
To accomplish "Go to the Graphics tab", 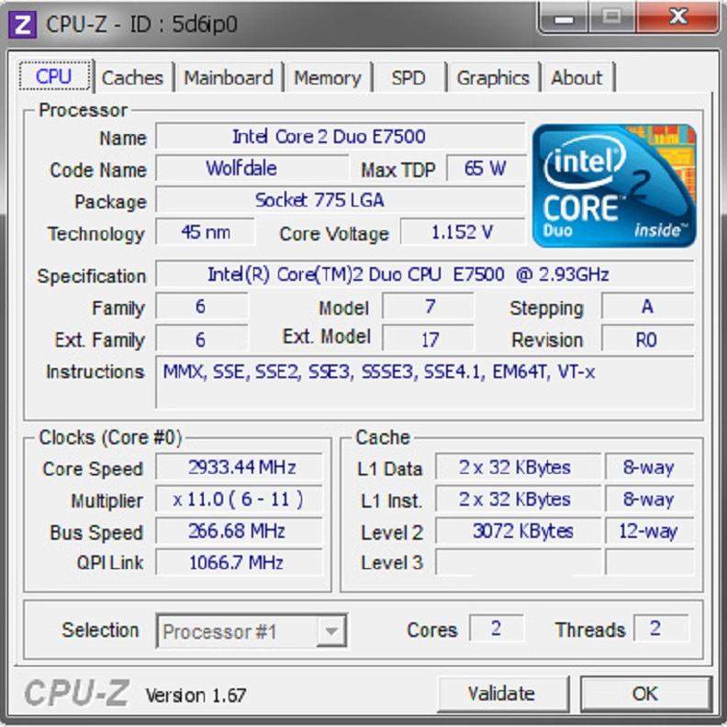I will tap(492, 78).
